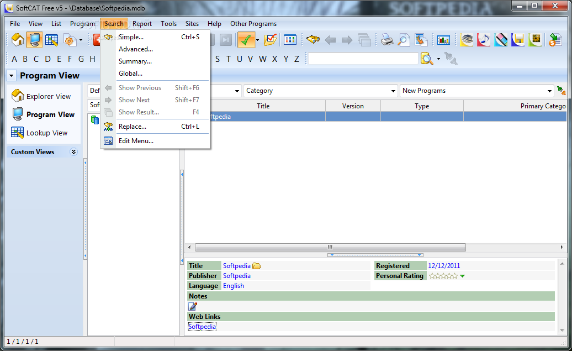Click into the quick search text field
The height and width of the screenshot is (351, 572).
[x=363, y=59]
